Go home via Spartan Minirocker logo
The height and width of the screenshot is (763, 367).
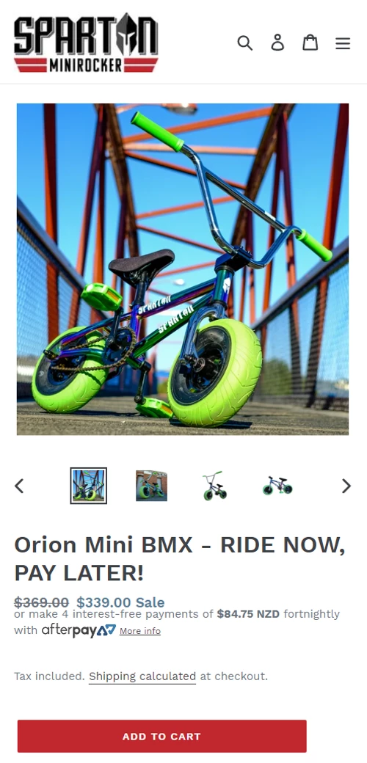(86, 43)
